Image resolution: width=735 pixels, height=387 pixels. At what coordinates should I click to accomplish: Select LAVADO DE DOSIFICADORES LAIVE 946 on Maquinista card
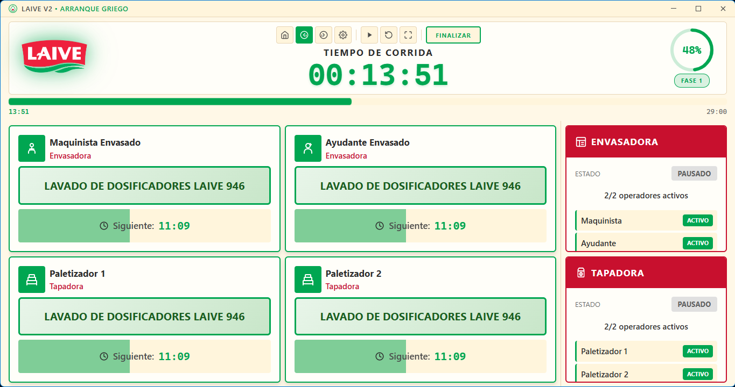tap(144, 185)
